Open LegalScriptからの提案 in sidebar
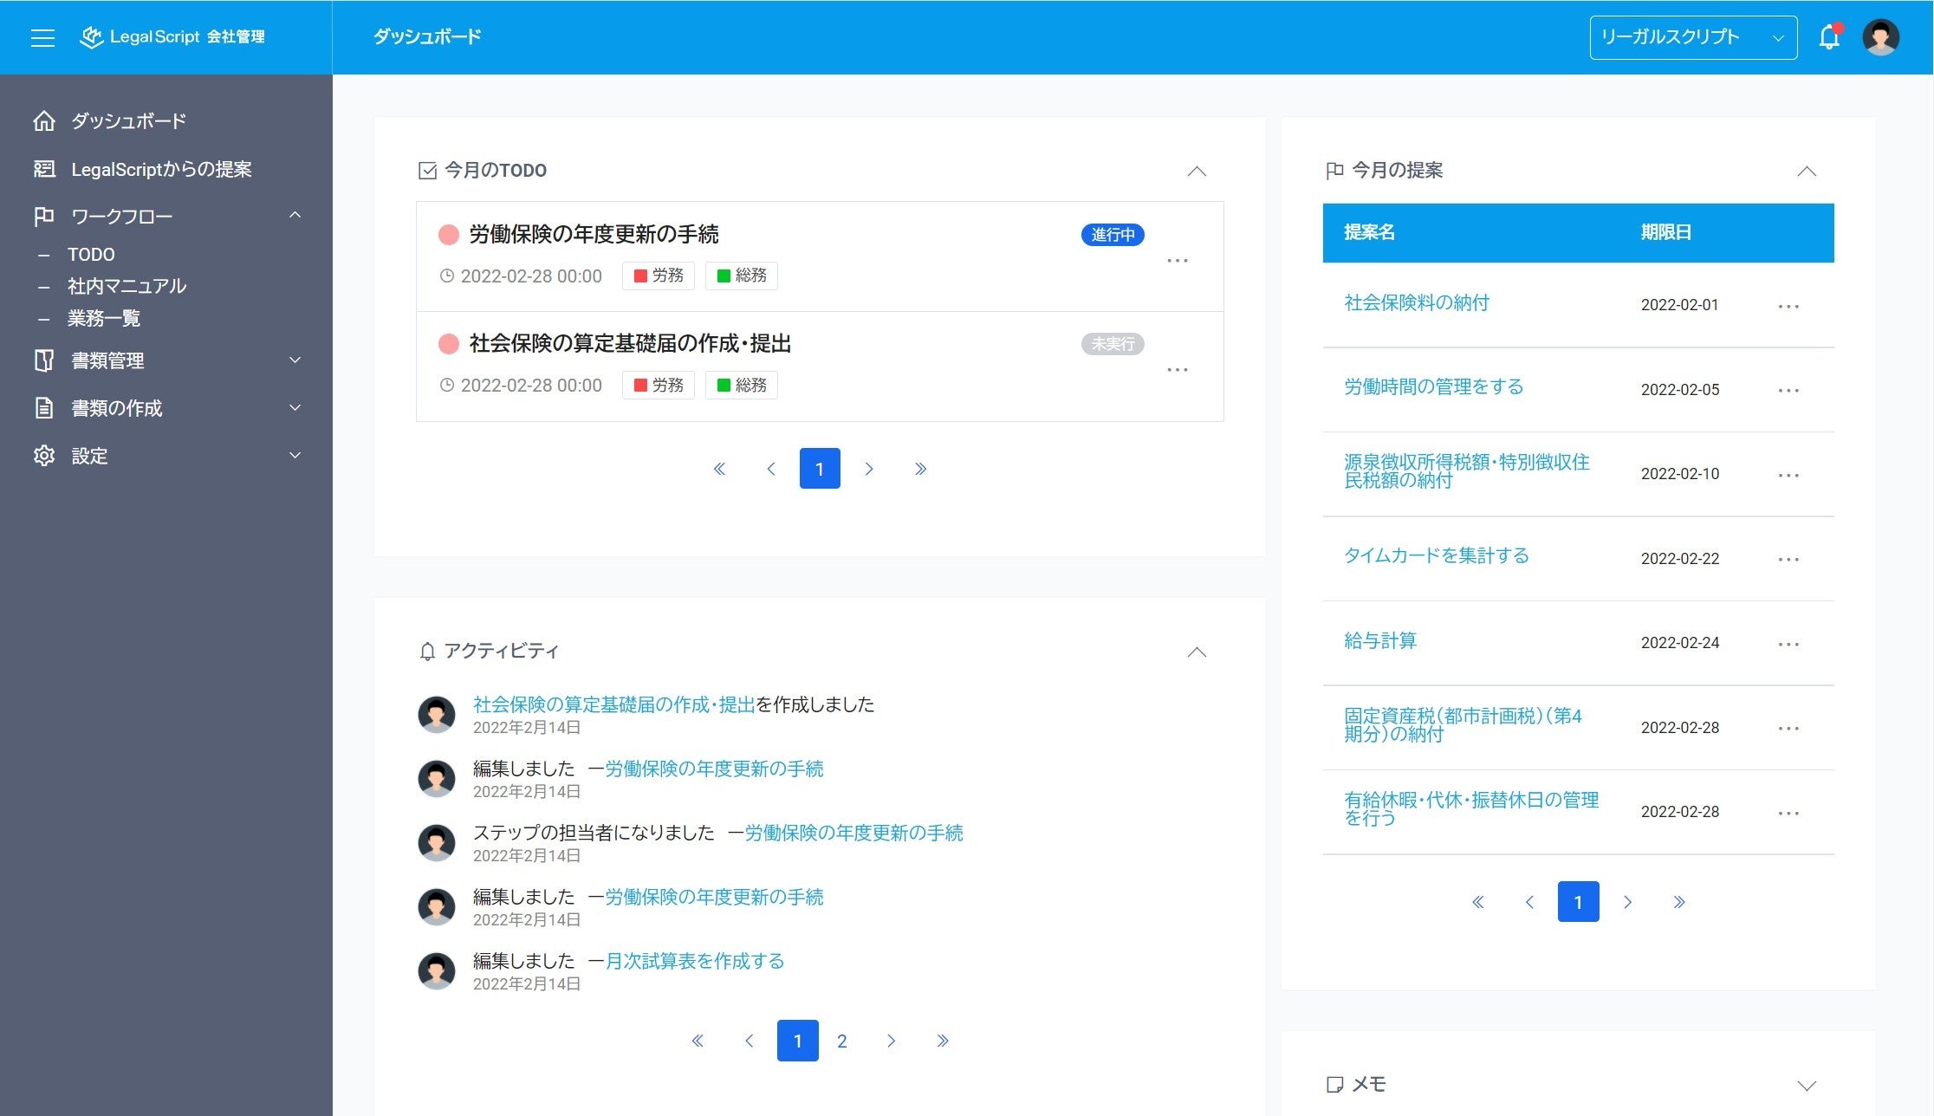 [161, 169]
